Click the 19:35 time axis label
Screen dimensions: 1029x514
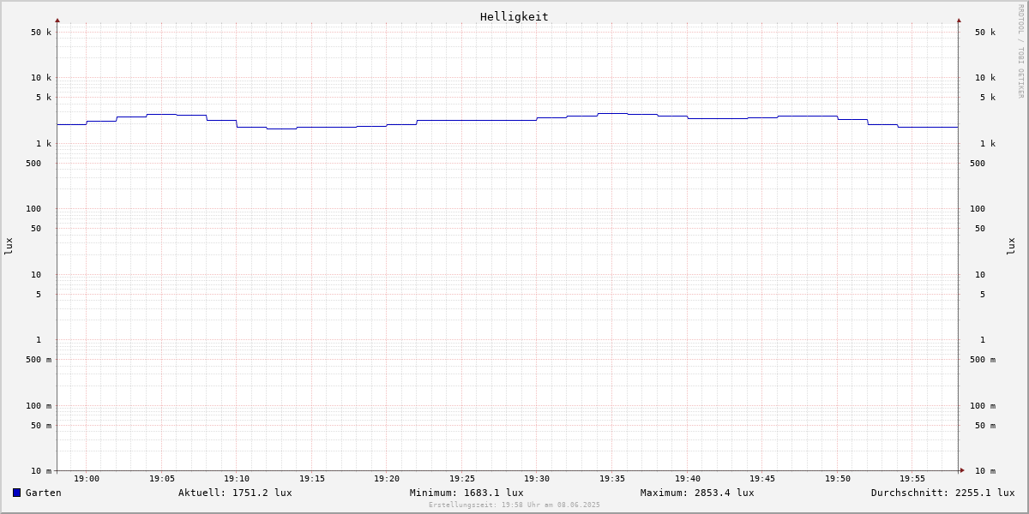[612, 479]
